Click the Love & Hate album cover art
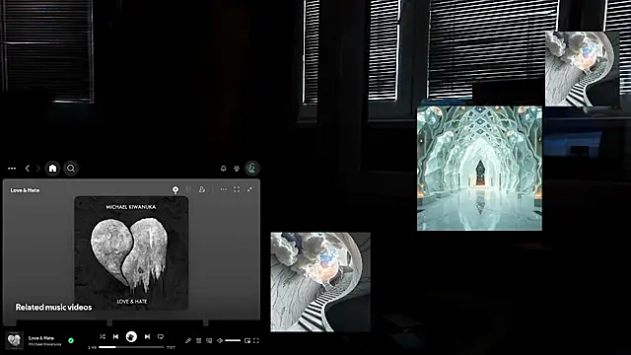 [x=131, y=252]
